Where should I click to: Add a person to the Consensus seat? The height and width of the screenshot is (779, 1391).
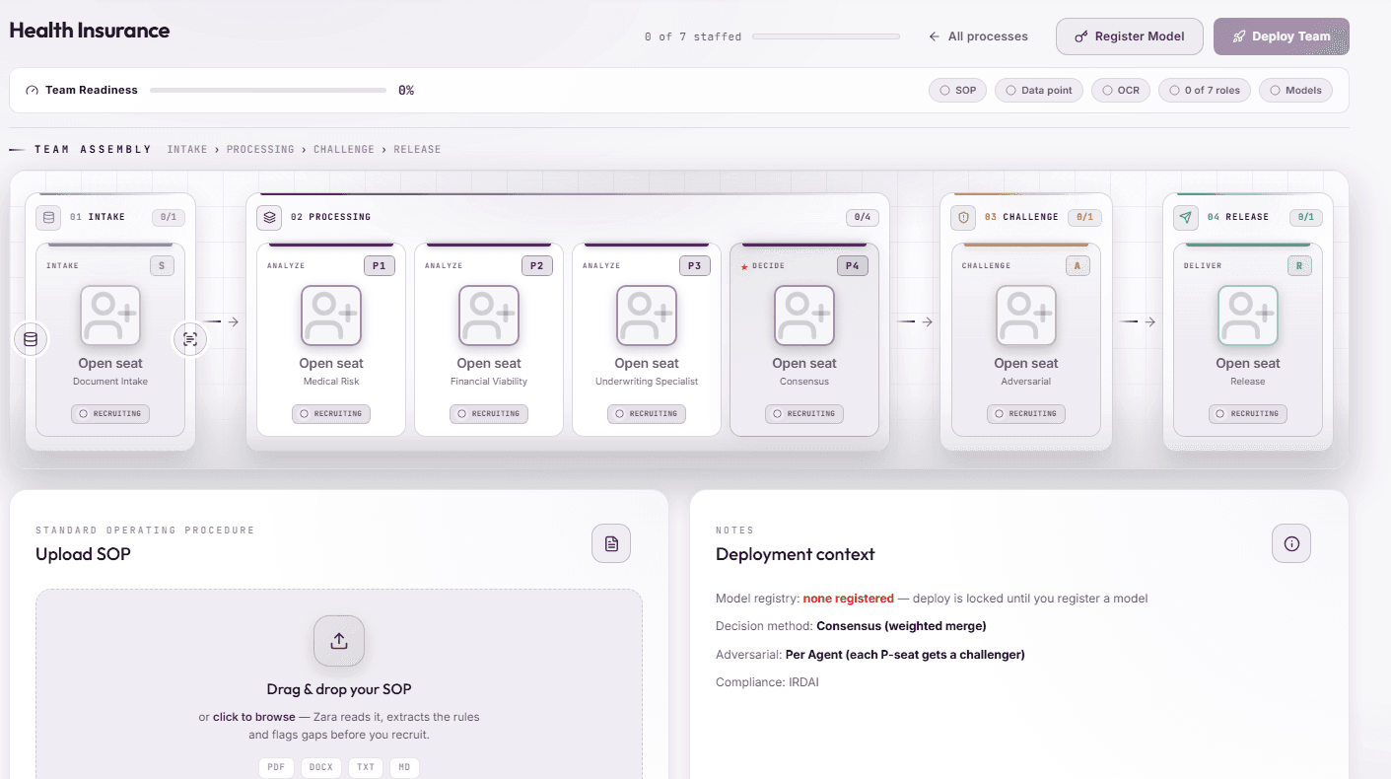[x=804, y=316]
